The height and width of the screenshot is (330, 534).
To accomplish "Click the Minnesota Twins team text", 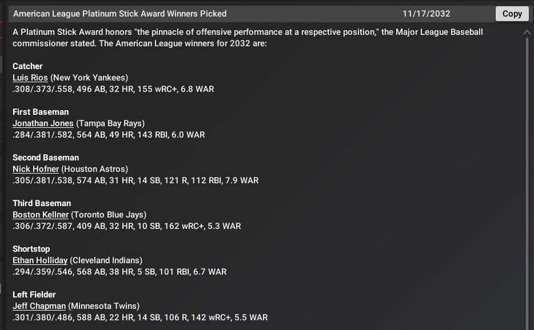I will [103, 306].
